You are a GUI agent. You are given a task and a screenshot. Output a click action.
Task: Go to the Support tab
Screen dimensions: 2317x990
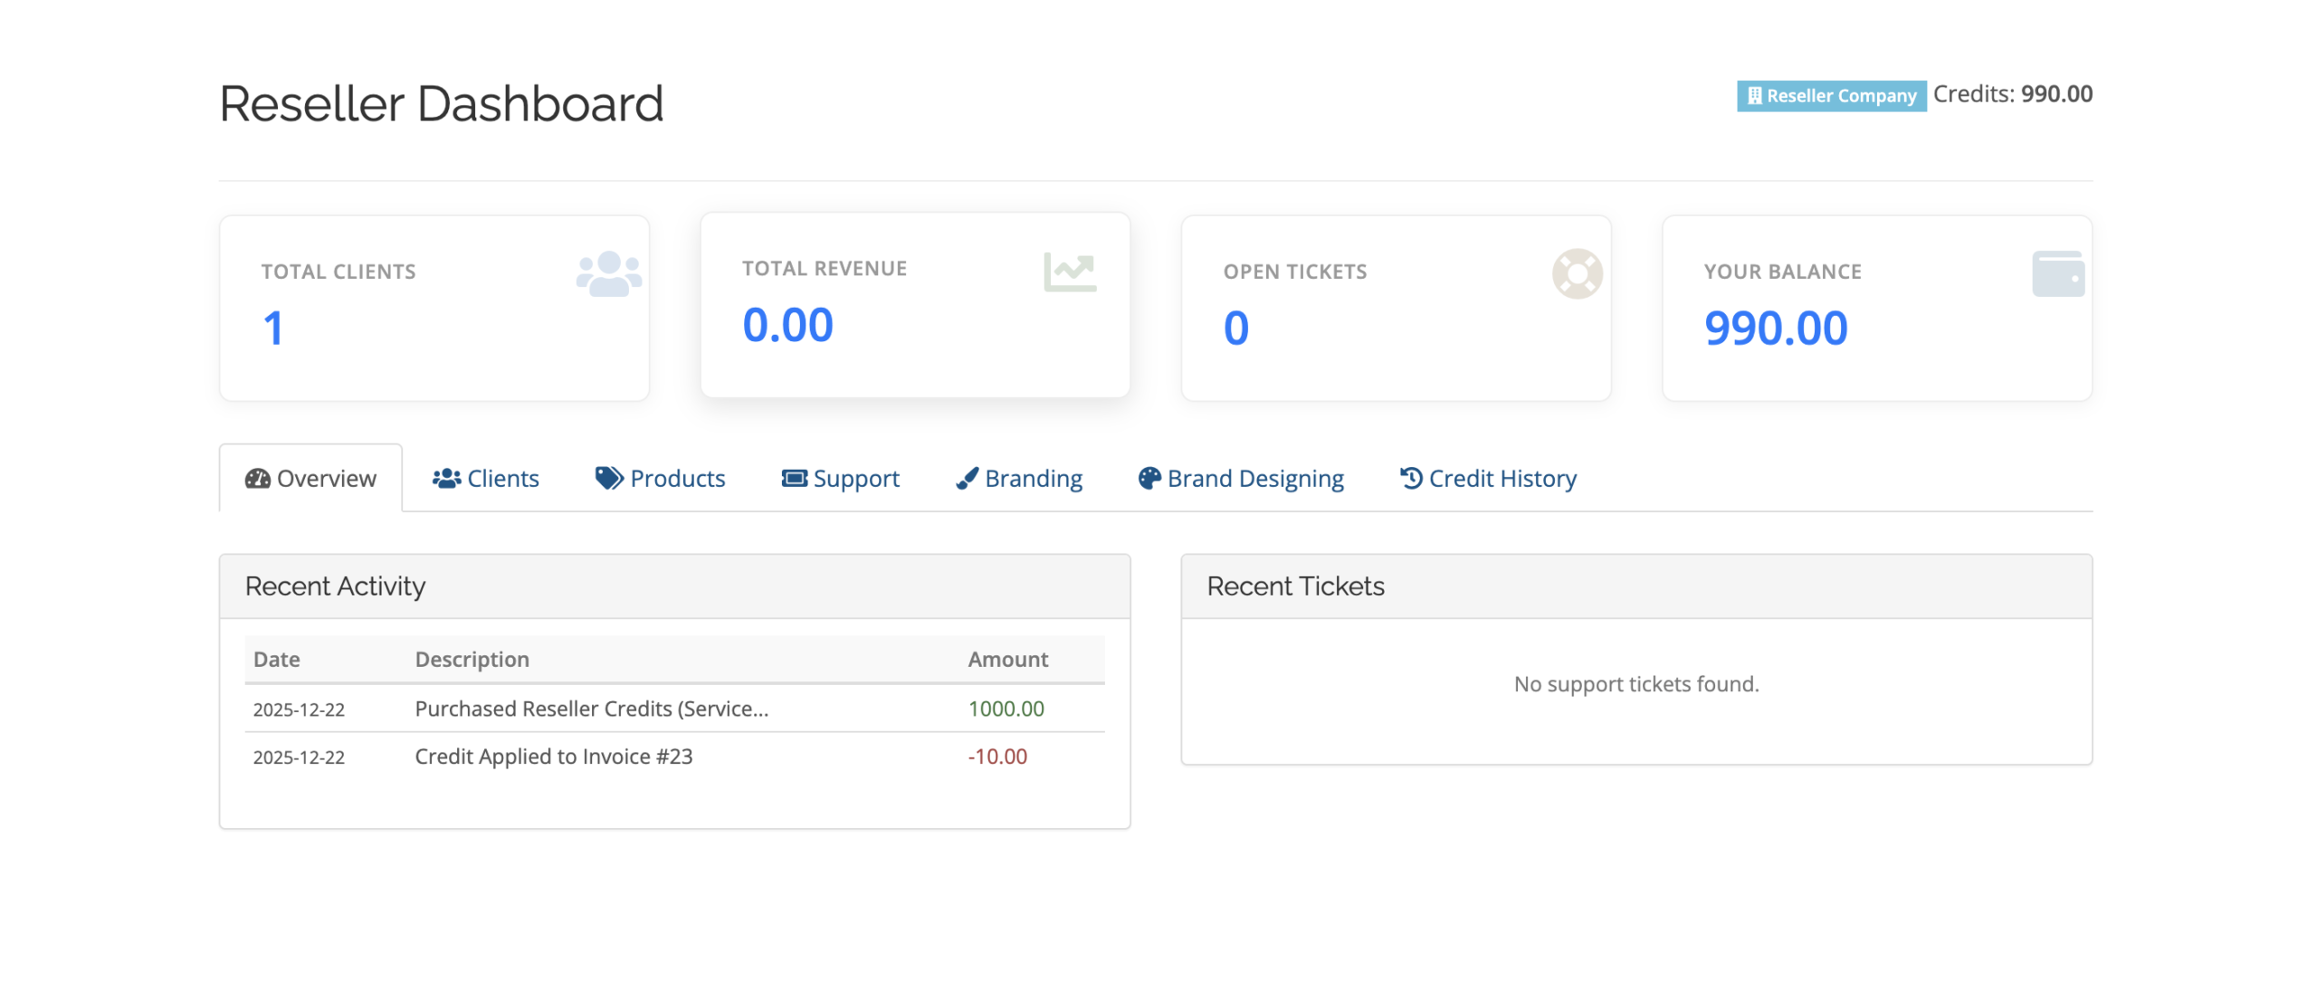pos(841,479)
